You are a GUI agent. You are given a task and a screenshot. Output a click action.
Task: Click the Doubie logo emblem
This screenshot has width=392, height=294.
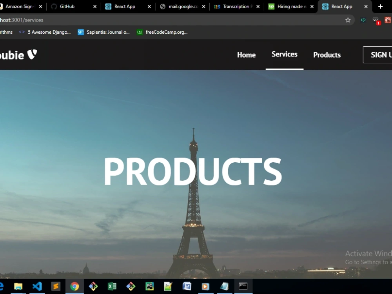pyautogui.click(x=32, y=54)
